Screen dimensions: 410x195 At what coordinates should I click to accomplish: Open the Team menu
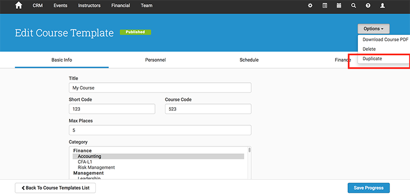pos(147,6)
